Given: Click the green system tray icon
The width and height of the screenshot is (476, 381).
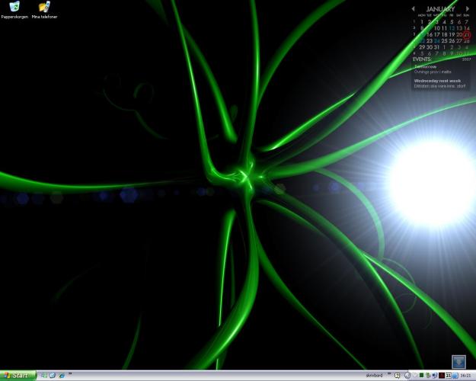Looking at the screenshot, I should pyautogui.click(x=422, y=376).
